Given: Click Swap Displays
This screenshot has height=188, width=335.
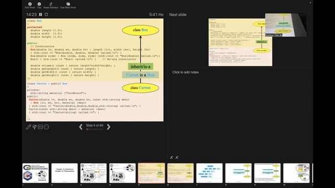Looking at the screenshot, I should click(x=51, y=5).
